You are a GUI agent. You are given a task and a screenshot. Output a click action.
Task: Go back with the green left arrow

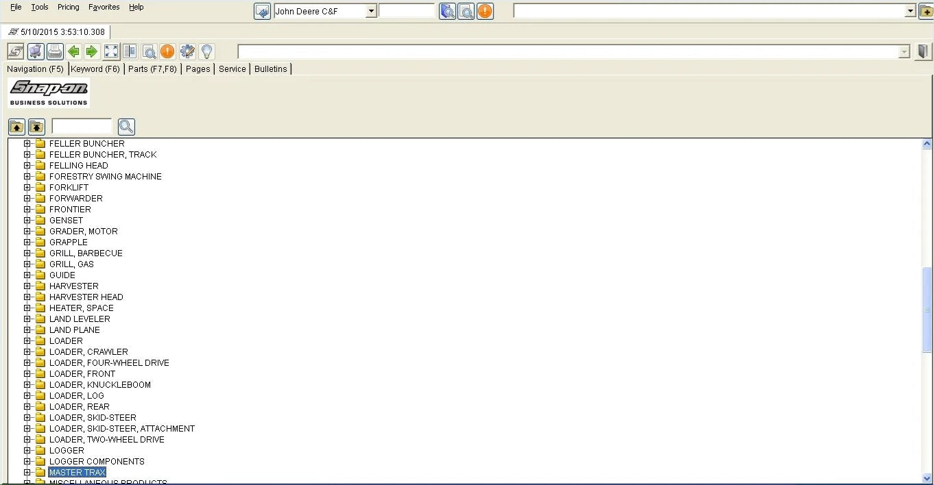73,51
